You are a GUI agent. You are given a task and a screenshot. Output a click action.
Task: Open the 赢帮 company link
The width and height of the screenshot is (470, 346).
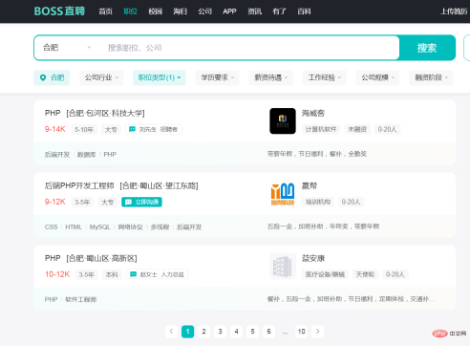click(310, 185)
